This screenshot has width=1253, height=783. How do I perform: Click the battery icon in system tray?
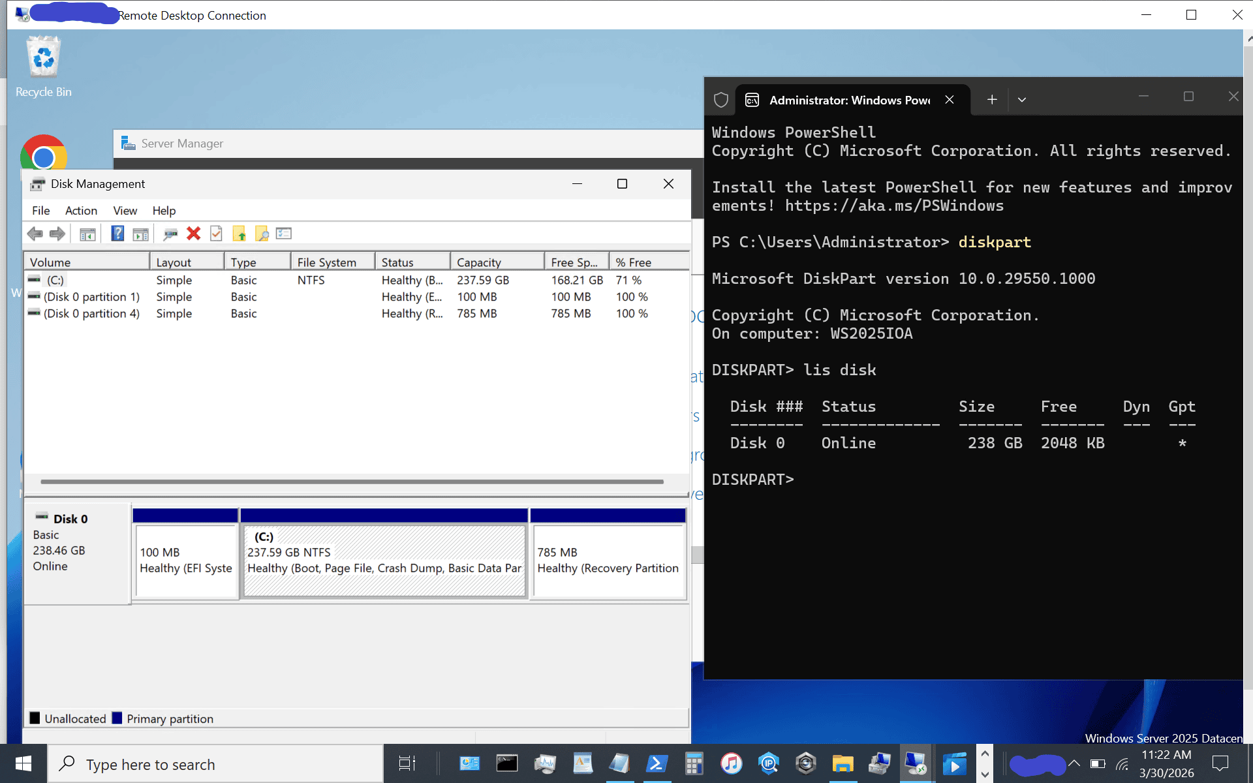click(x=1098, y=763)
